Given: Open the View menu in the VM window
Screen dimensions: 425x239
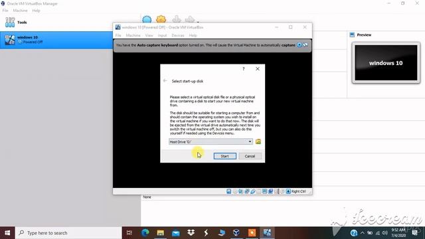Looking at the screenshot, I should pyautogui.click(x=149, y=35).
